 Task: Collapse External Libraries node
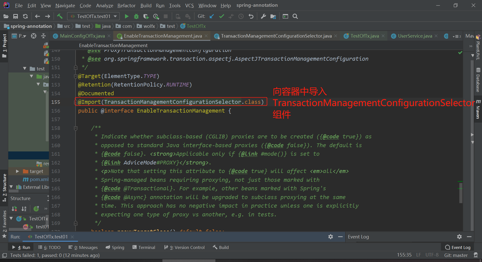[x=11, y=187]
